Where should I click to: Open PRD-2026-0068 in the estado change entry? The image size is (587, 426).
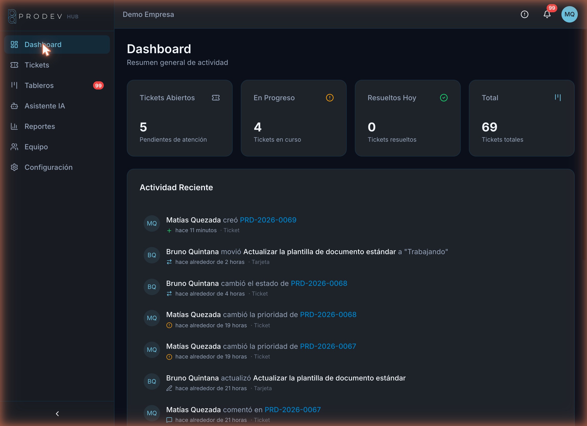click(319, 283)
